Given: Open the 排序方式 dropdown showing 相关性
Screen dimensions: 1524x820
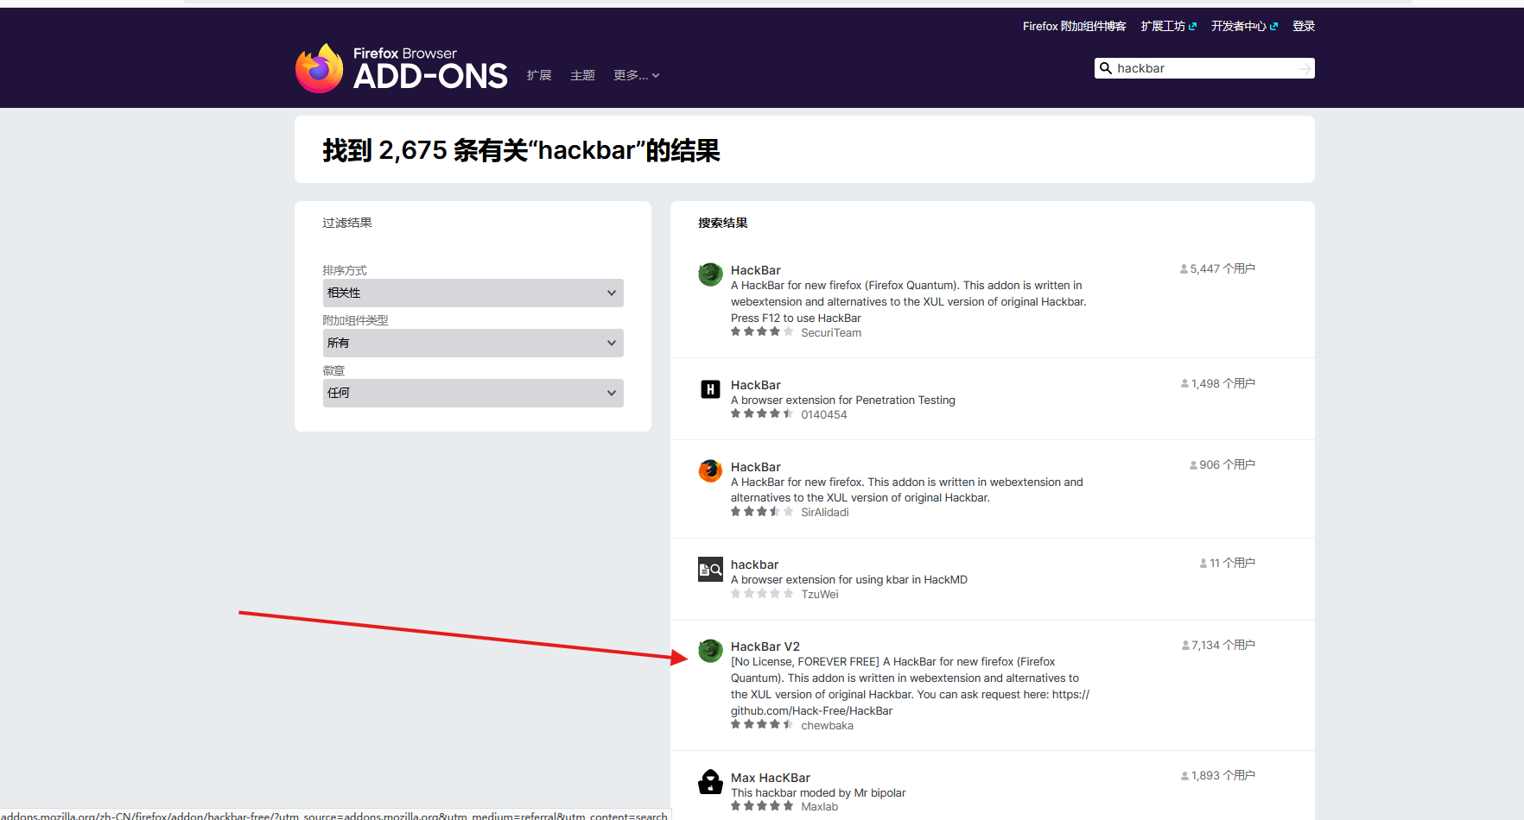Looking at the screenshot, I should [473, 293].
